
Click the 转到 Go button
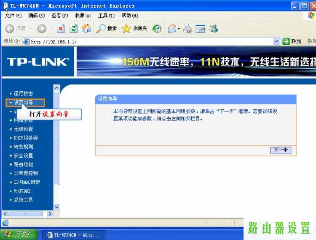click(292, 41)
